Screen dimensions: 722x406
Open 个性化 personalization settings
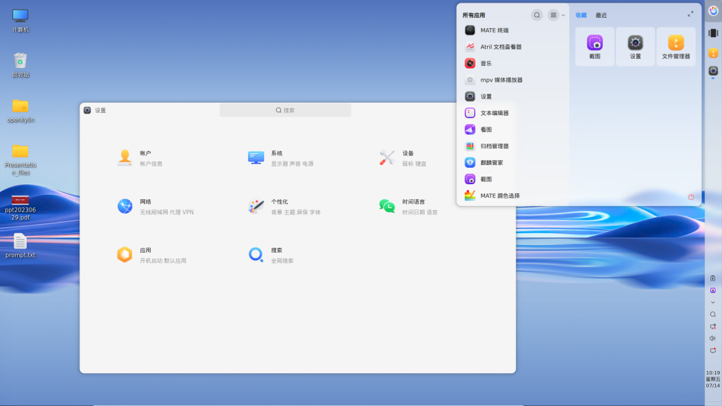284,206
